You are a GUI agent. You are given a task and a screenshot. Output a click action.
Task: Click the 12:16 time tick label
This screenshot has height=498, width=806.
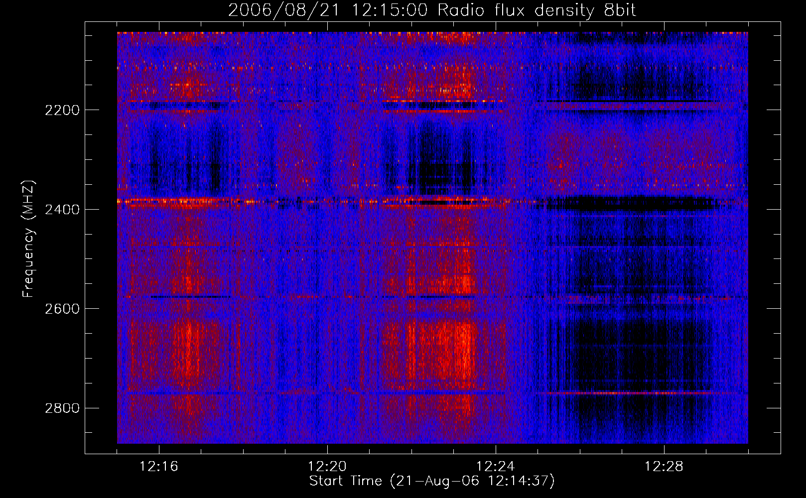[159, 467]
